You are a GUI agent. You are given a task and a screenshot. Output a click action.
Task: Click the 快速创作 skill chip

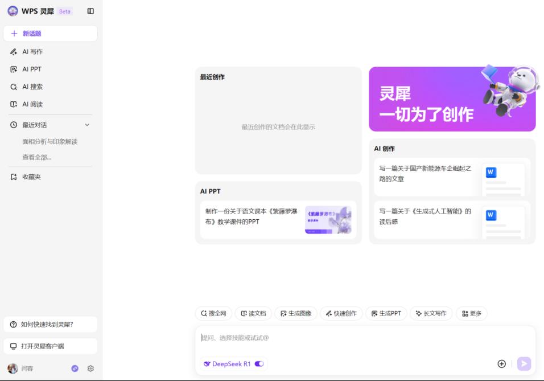[341, 313]
